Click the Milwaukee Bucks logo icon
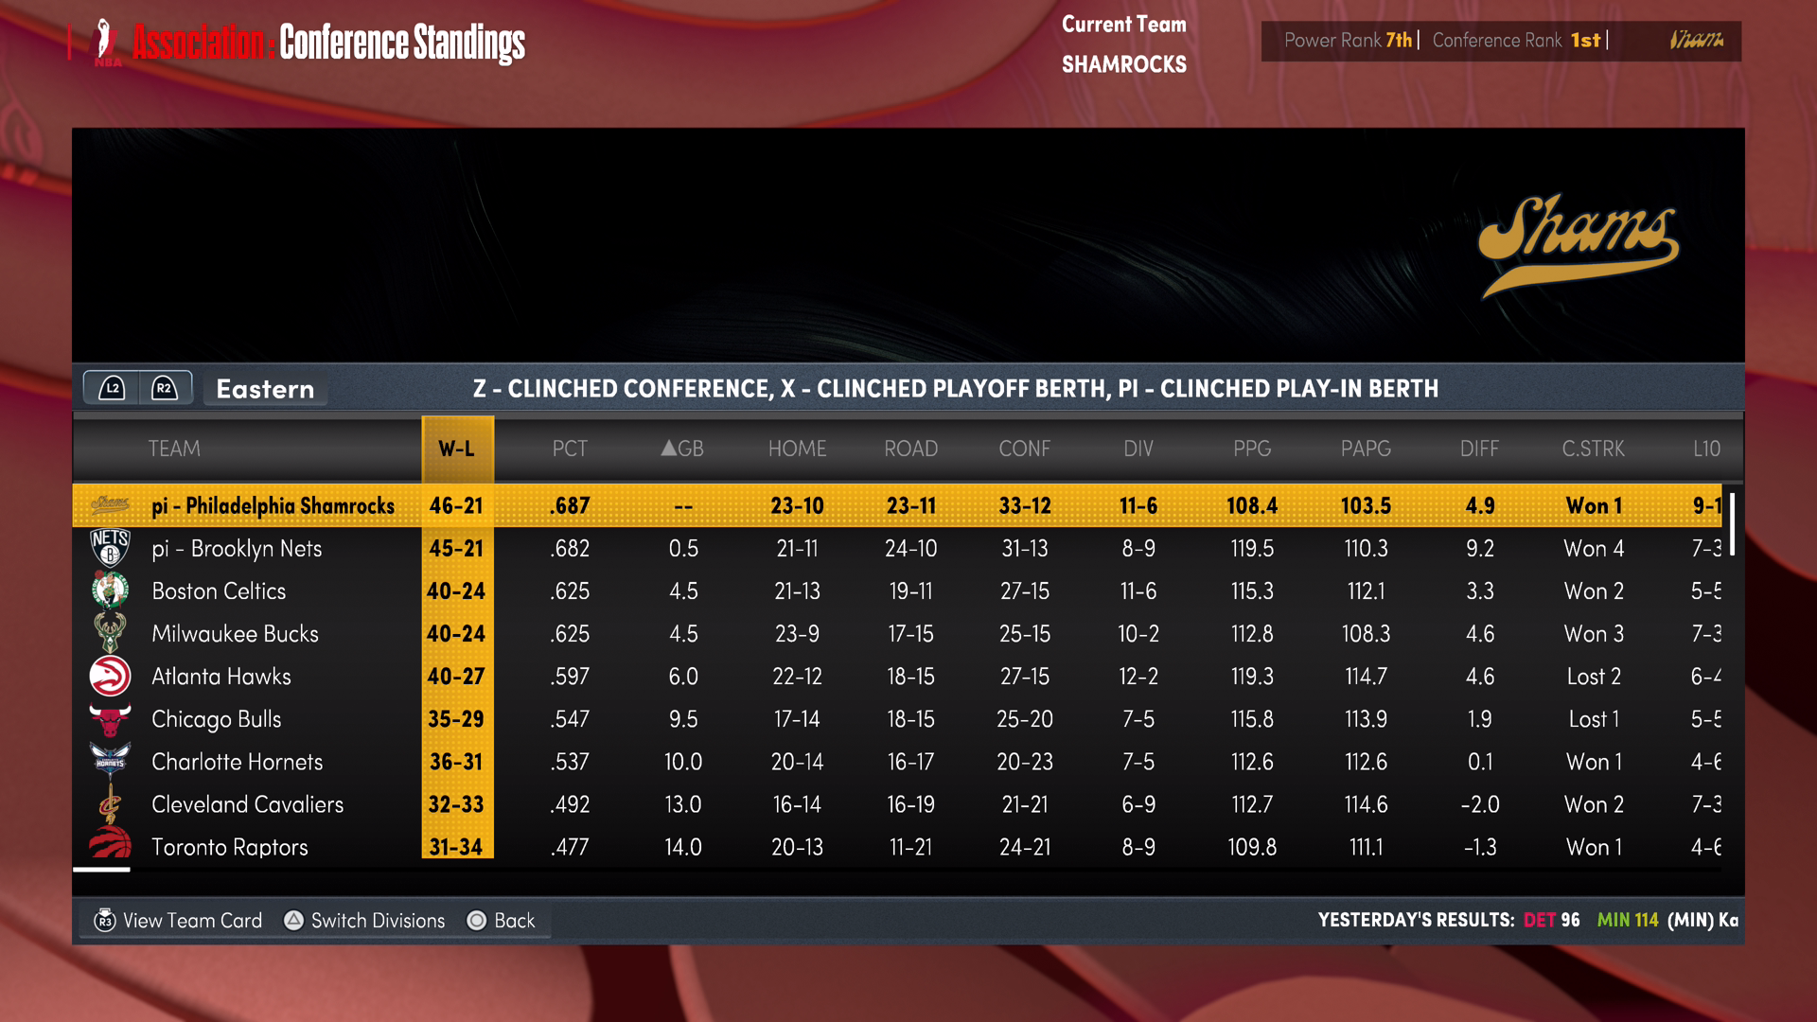 (110, 633)
